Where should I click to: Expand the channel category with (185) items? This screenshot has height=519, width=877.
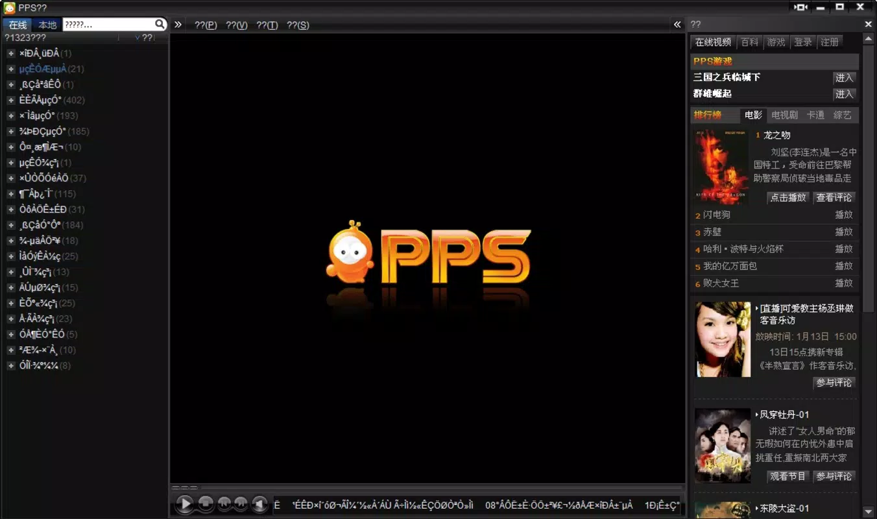click(x=11, y=131)
